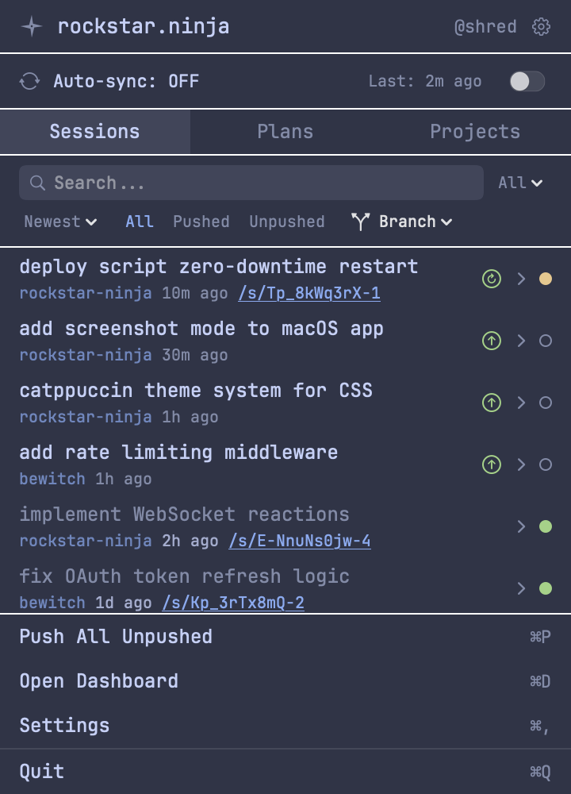Screen dimensions: 571x794
Task: Click the push icon on the rate limiting session
Action: pos(491,464)
